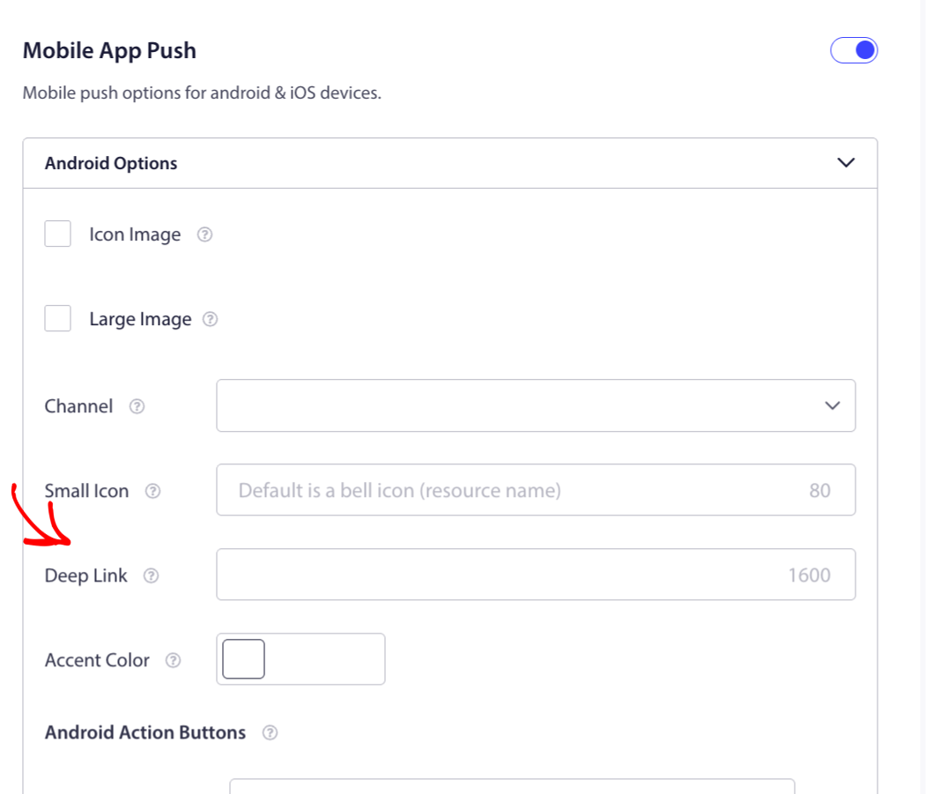926x794 pixels.
Task: Collapse Android Options using the chevron
Action: click(x=846, y=163)
